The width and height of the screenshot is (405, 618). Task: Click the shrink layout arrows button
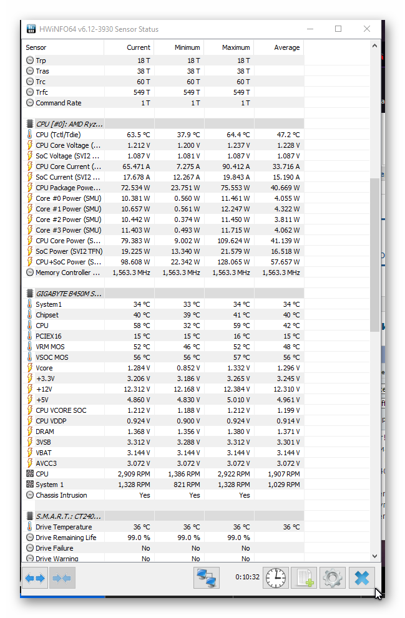(x=62, y=578)
